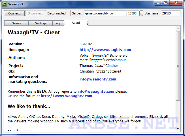Open the forum link http://www.waaaghtv.com
Image resolution: width=185 pixels, height=136 pixels.
tap(66, 96)
